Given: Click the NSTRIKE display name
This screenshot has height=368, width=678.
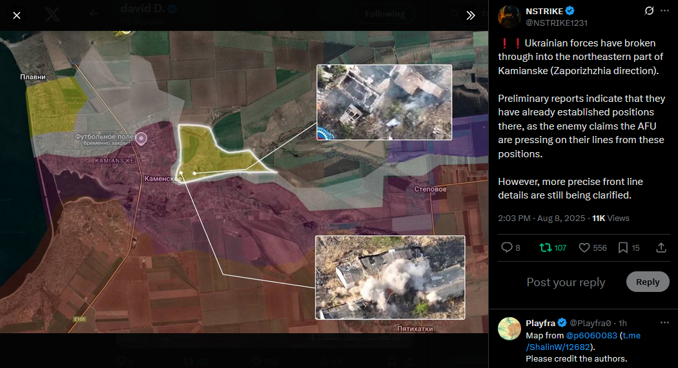Looking at the screenshot, I should click(x=544, y=11).
